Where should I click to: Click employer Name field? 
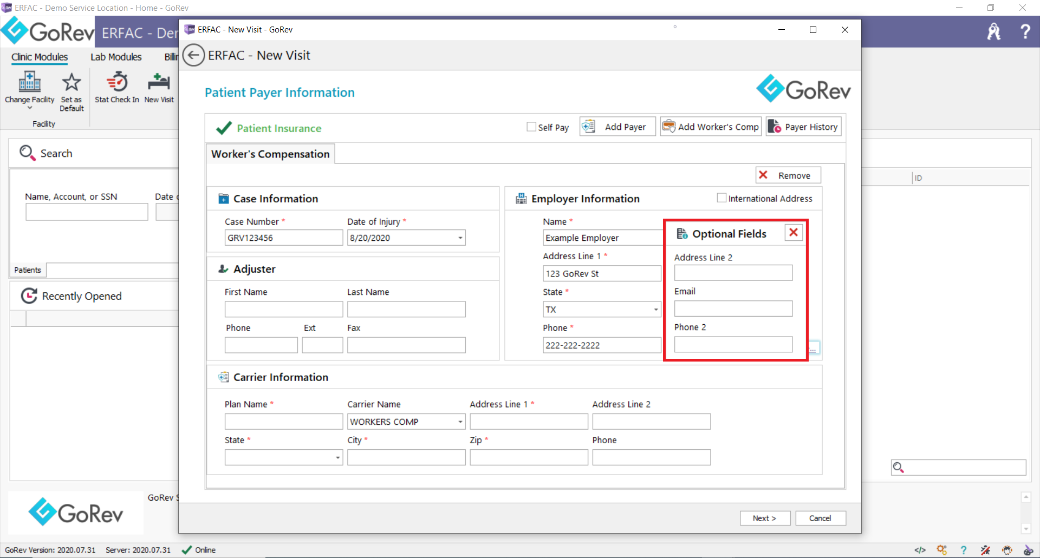602,238
